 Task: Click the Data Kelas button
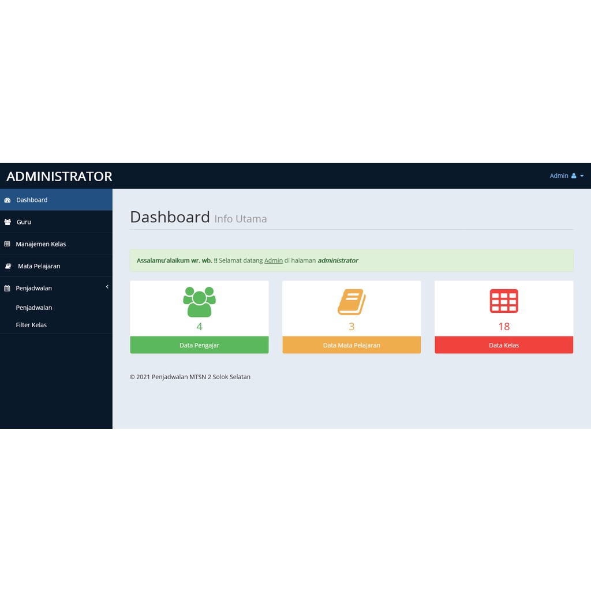(x=503, y=345)
